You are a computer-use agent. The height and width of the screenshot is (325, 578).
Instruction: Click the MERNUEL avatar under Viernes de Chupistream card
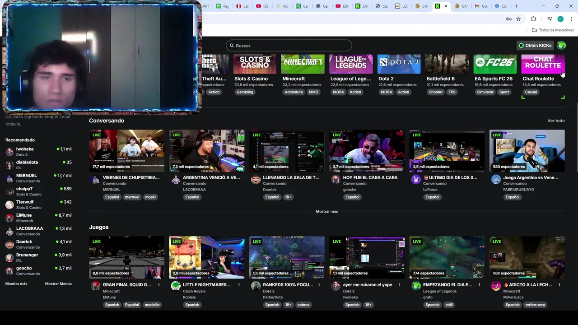coord(95,180)
